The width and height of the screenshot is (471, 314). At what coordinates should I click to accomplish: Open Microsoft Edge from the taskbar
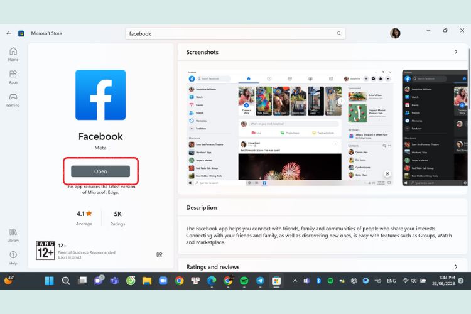click(212, 281)
